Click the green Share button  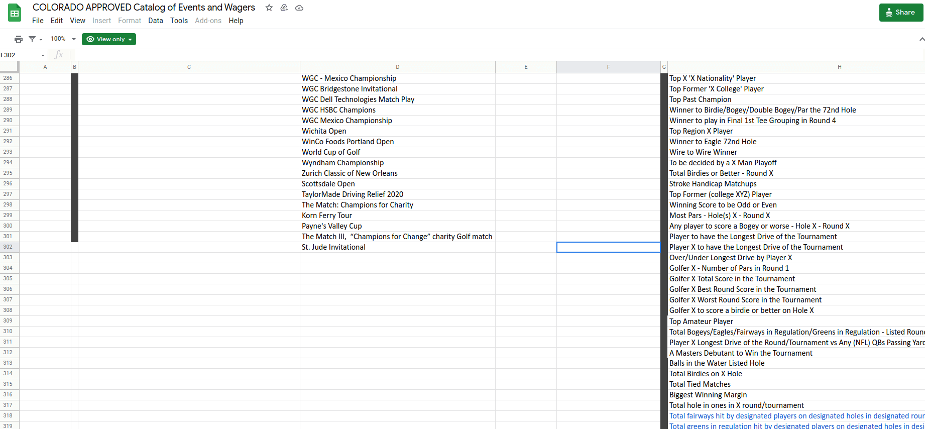(x=900, y=13)
